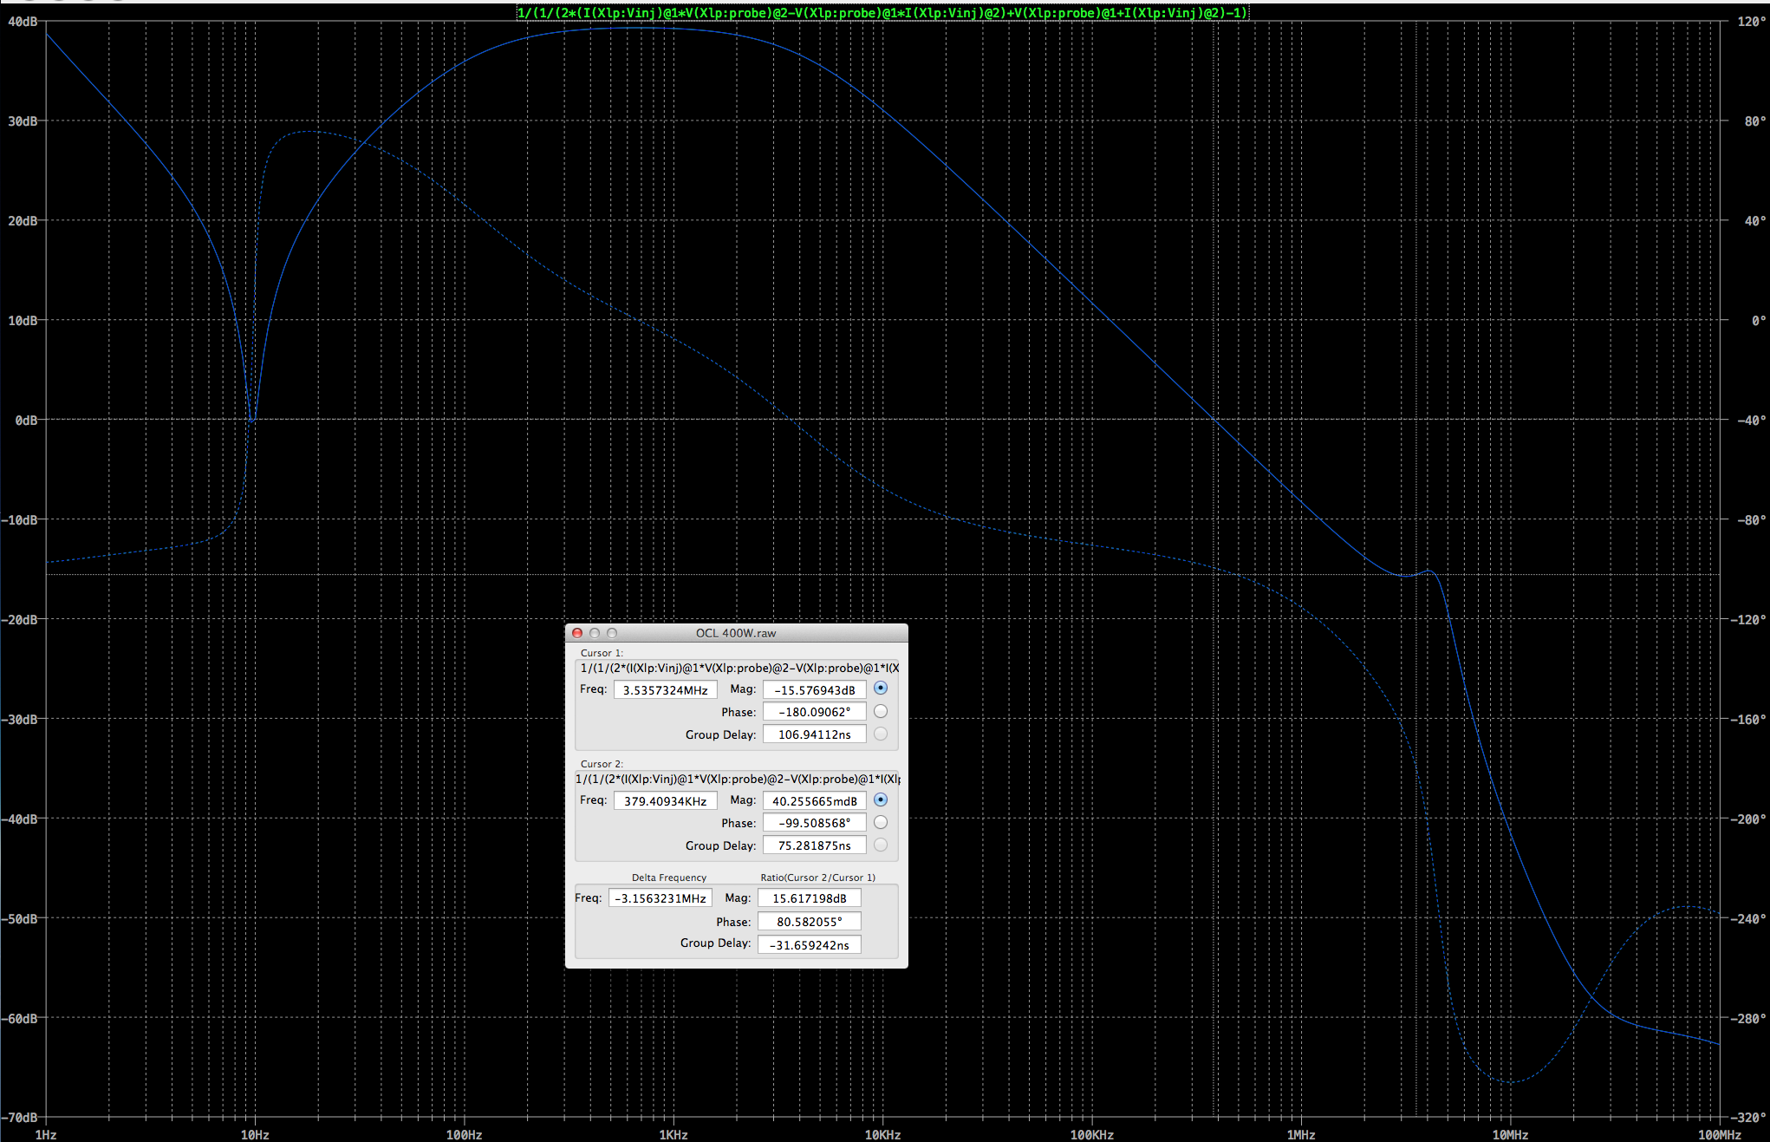Viewport: 1770px width, 1142px height.
Task: Click the 100MHz frequency axis label
Action: pos(1720,1134)
